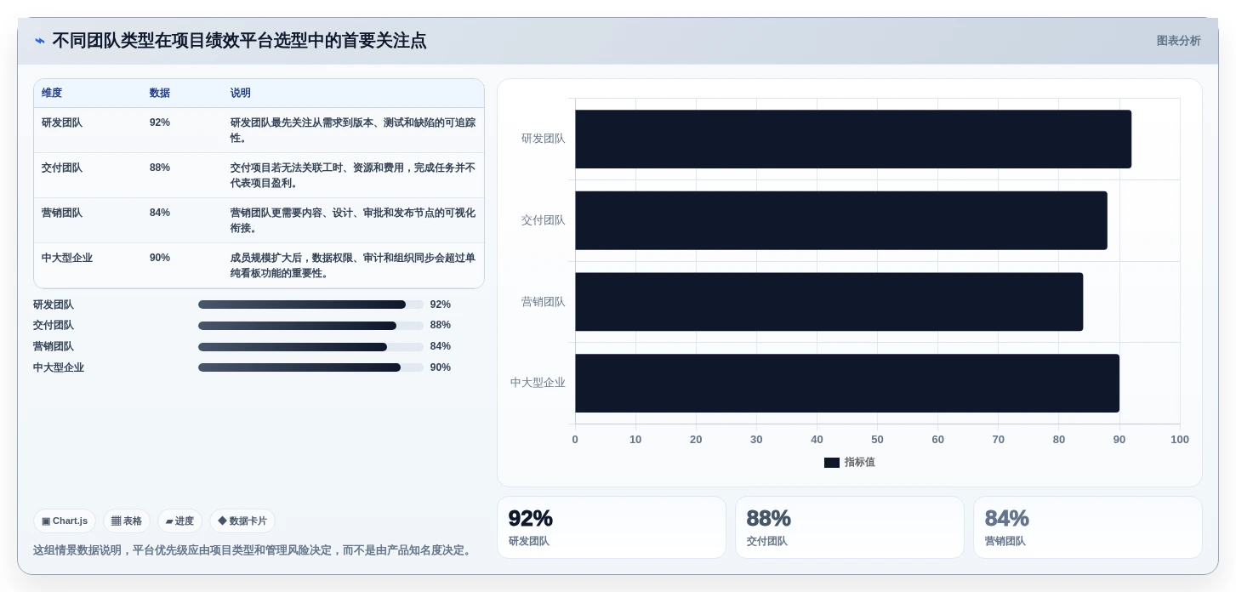Select the 研发团队 cell in the table

coord(62,122)
